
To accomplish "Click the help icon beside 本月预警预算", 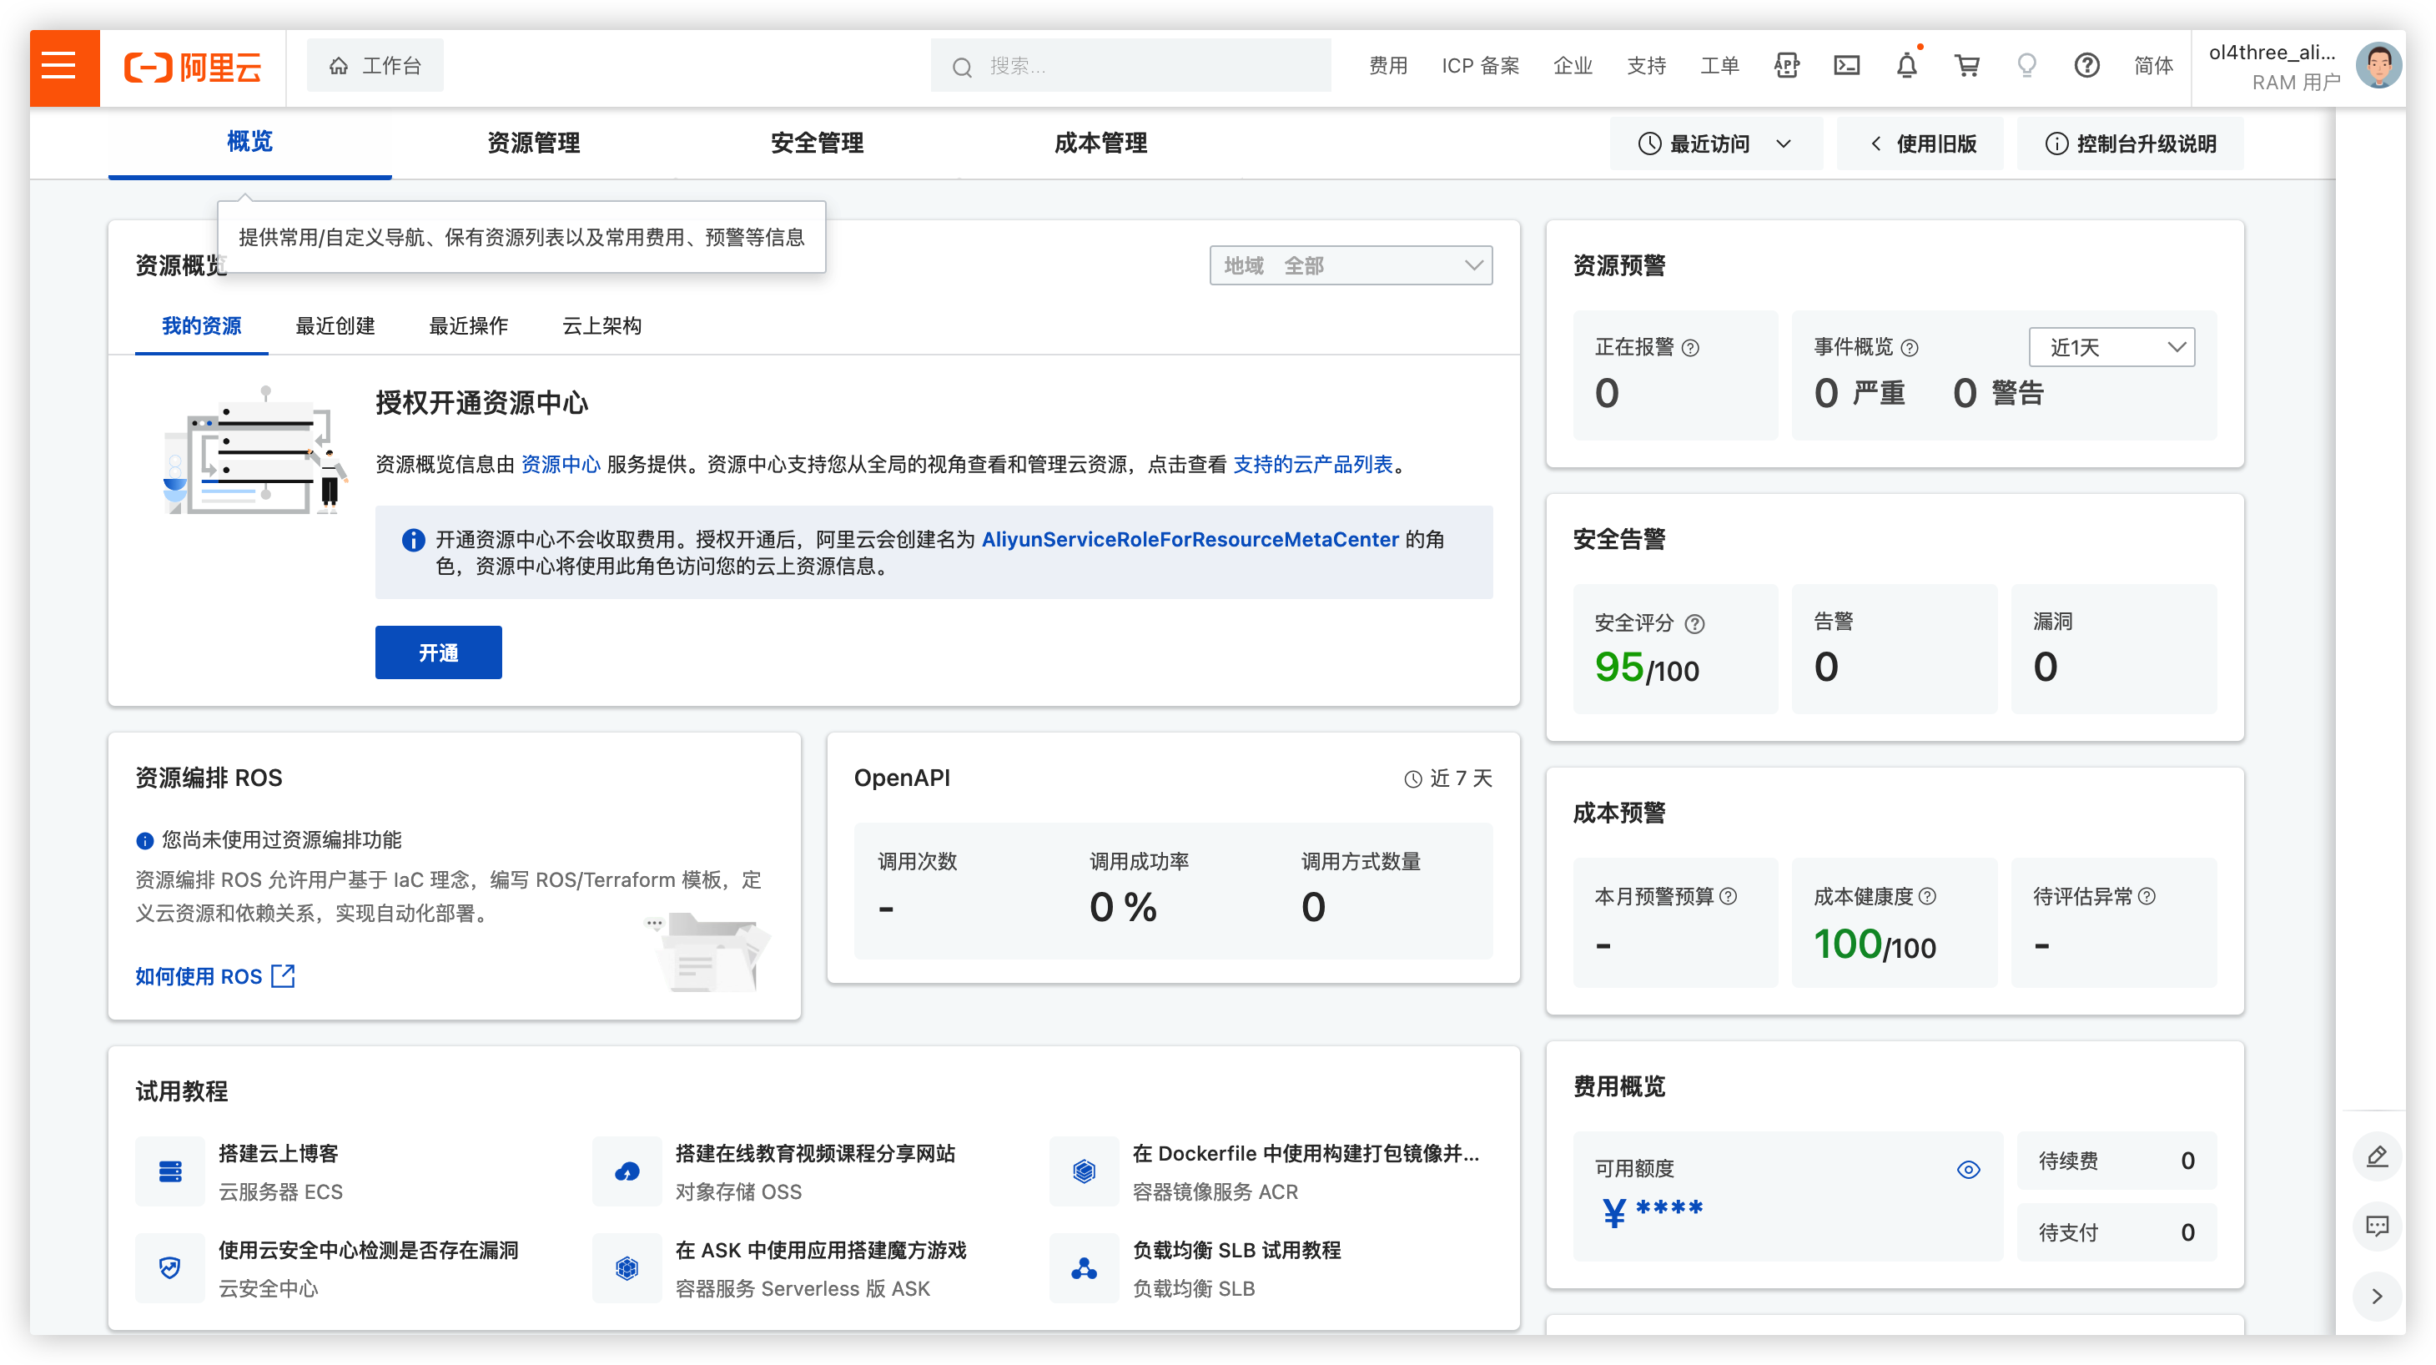I will click(1727, 896).
